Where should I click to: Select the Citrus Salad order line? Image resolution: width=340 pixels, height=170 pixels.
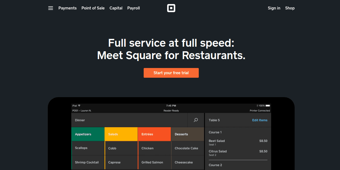click(x=238, y=153)
